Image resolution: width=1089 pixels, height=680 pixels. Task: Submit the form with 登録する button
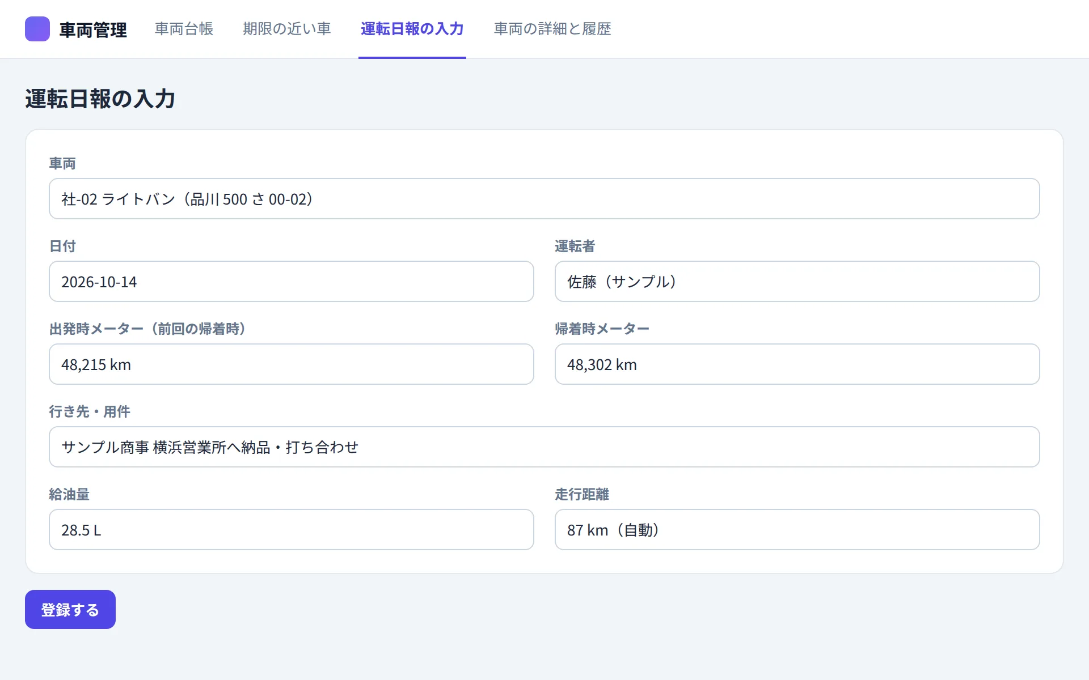70,610
